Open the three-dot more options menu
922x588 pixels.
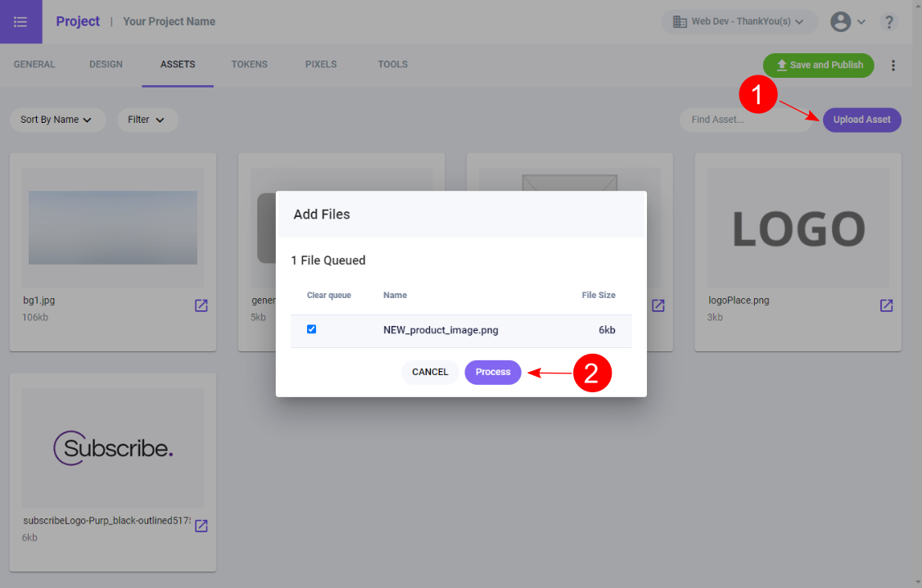[893, 66]
